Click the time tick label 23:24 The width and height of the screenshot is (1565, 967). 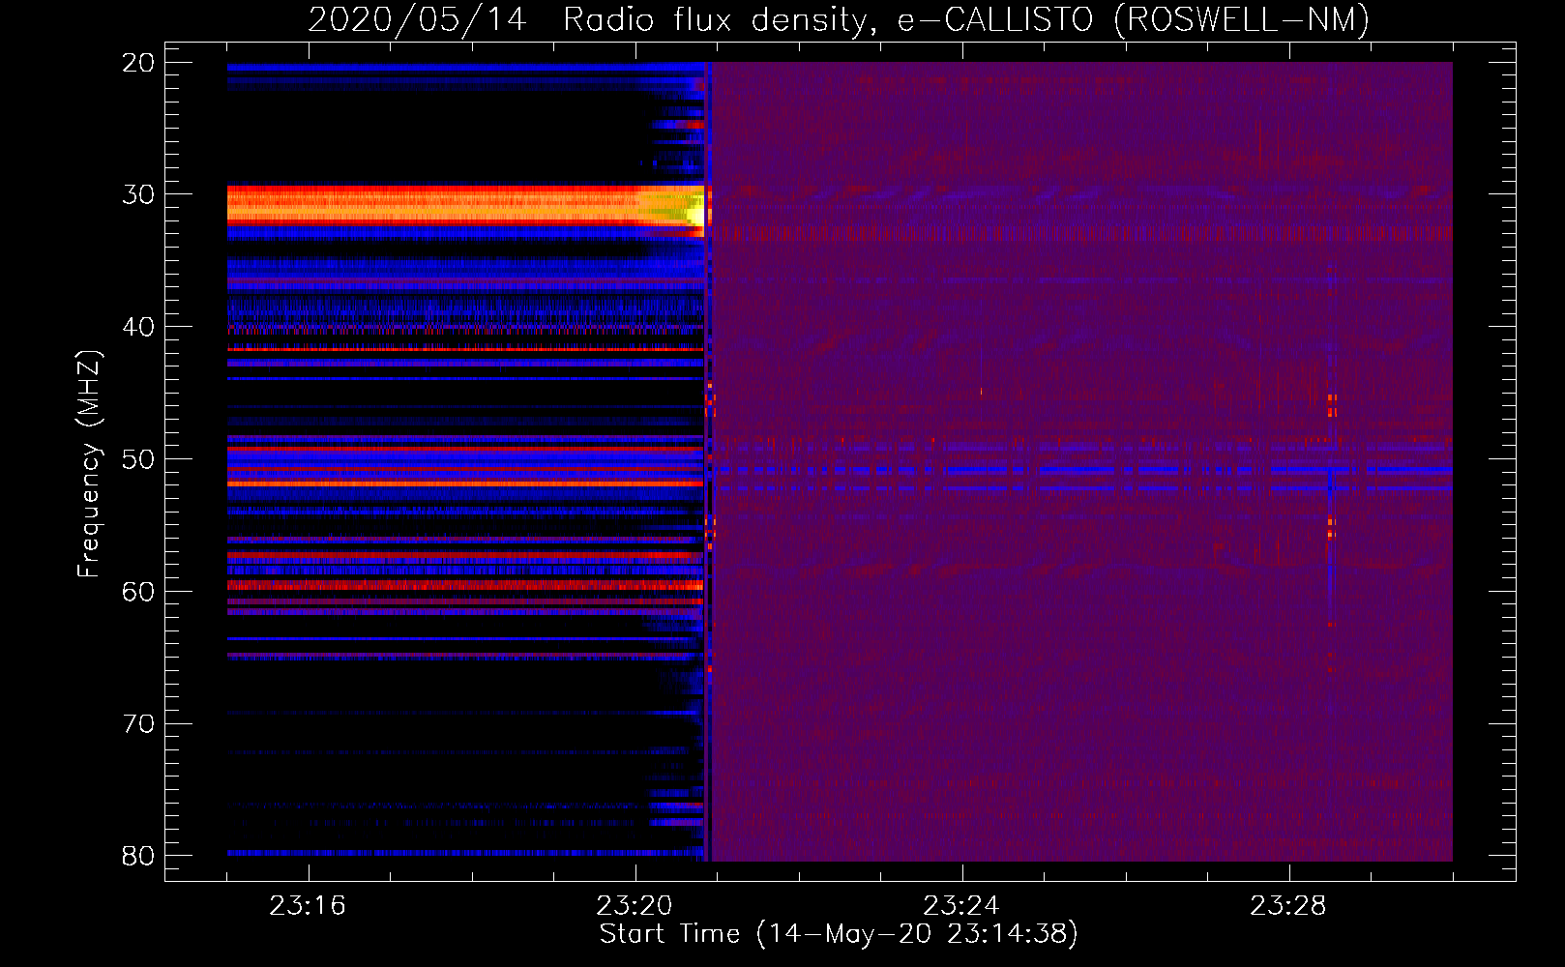(x=960, y=906)
